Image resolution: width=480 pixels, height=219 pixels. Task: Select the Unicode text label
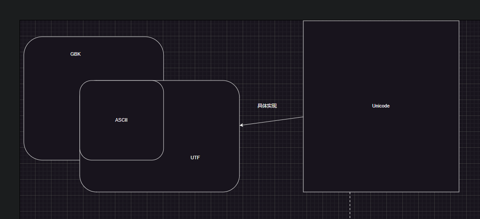(x=381, y=106)
